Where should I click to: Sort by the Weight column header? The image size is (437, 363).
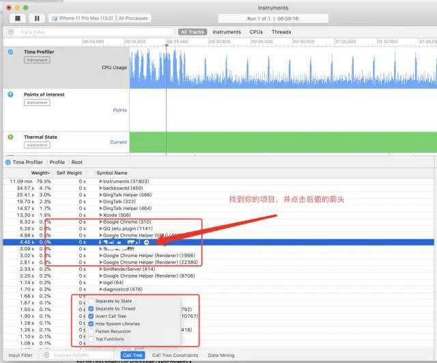(40, 173)
